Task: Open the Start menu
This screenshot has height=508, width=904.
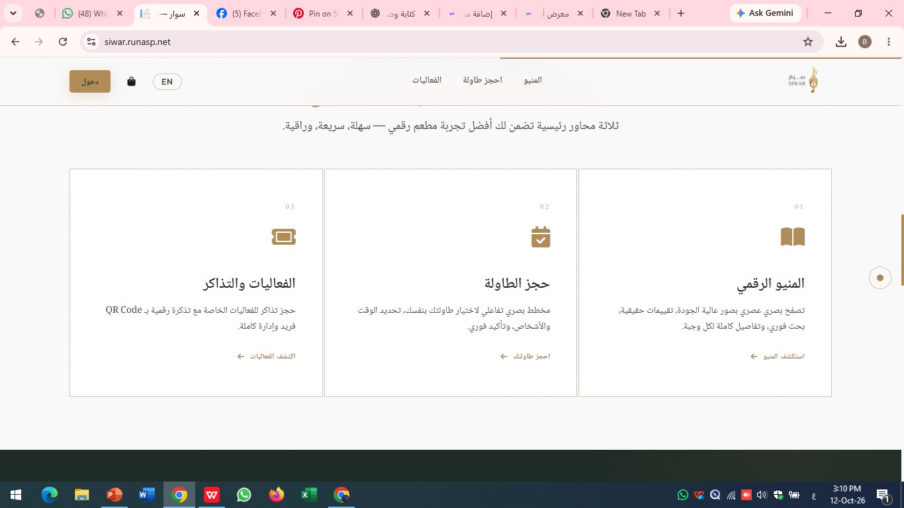Action: (x=16, y=495)
